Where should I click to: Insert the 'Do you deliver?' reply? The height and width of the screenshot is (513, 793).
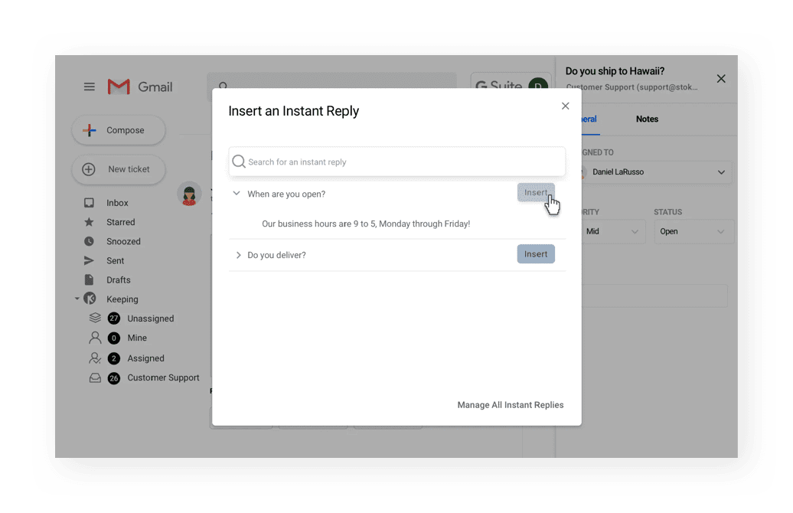point(536,254)
